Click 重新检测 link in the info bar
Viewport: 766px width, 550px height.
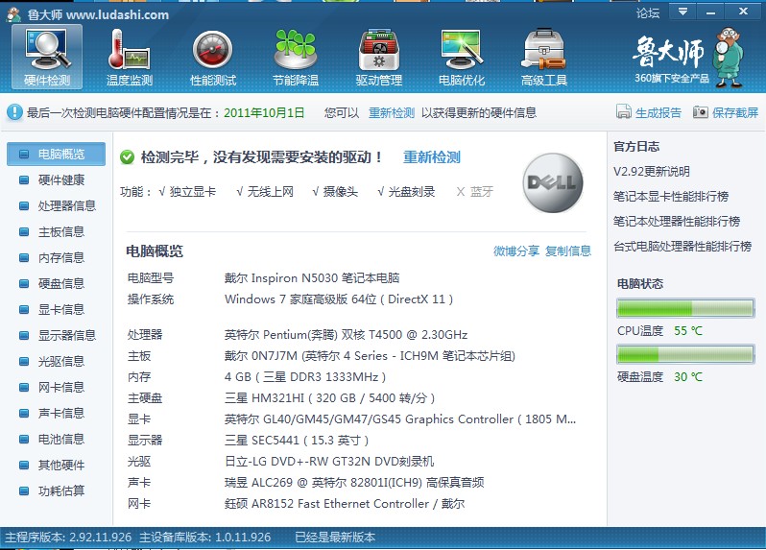pos(392,113)
